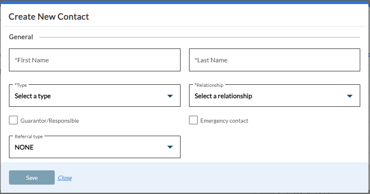Click the small 'Referral type' field label

click(x=29, y=137)
